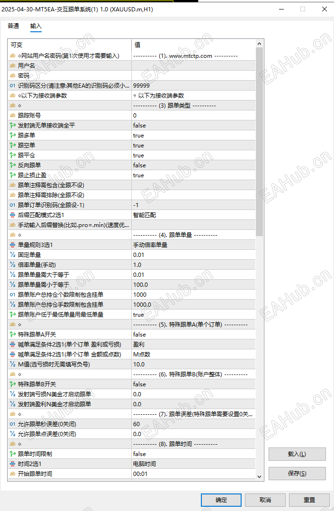Click the scrollbar down arrow
Screen dimensions: 334x511
coord(259,477)
